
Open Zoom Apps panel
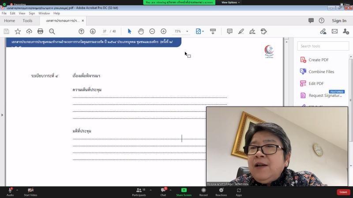(x=239, y=192)
